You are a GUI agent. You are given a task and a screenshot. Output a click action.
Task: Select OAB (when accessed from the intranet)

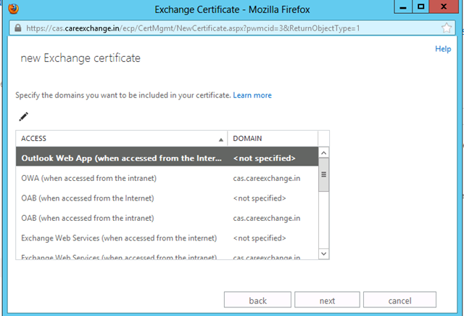coord(167,218)
